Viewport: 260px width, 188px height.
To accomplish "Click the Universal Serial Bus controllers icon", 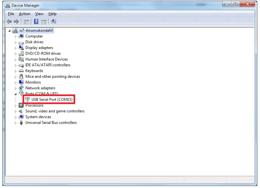I will (x=21, y=123).
